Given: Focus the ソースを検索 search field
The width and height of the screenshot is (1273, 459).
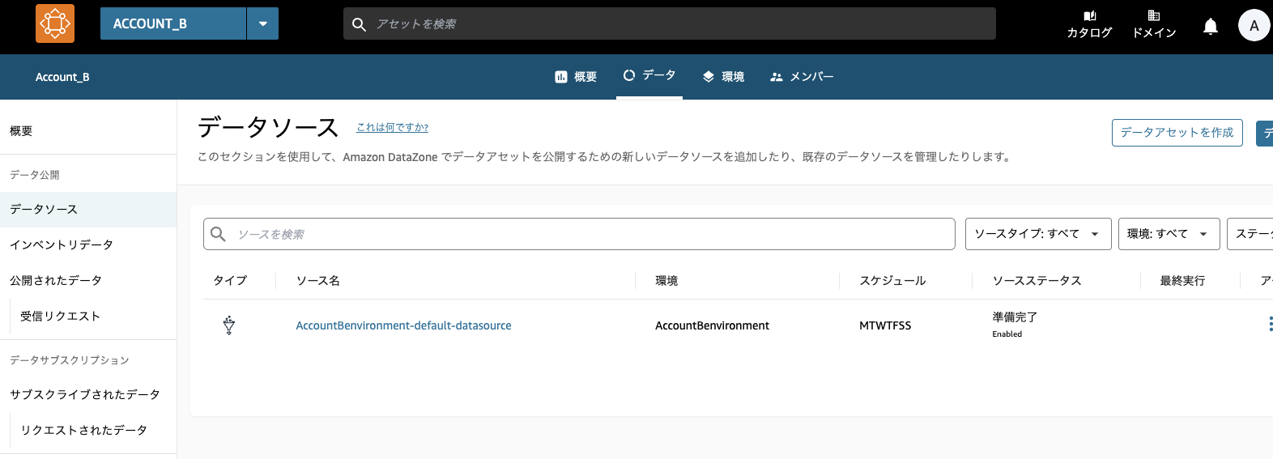Looking at the screenshot, I should pos(579,234).
